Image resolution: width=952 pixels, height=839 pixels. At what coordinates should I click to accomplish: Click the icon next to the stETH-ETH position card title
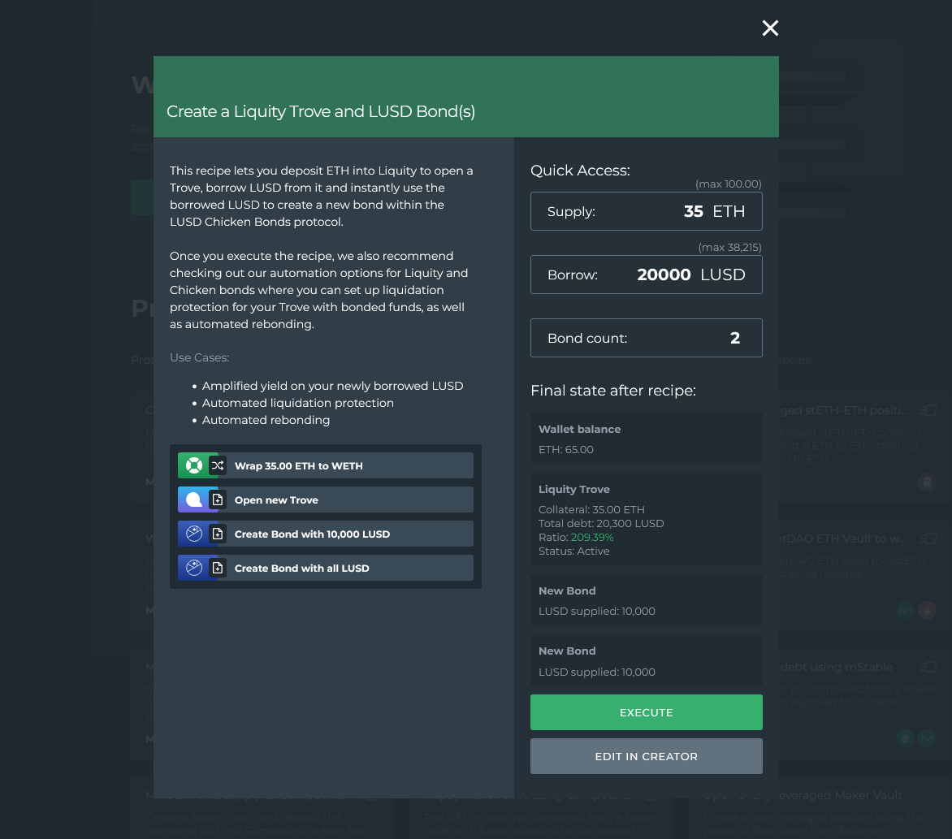pos(928,410)
